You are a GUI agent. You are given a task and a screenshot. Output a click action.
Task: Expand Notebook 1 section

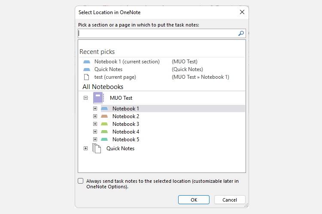click(95, 109)
